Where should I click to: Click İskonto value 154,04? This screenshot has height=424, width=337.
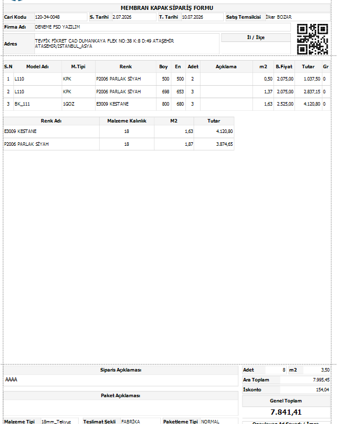(x=322, y=390)
